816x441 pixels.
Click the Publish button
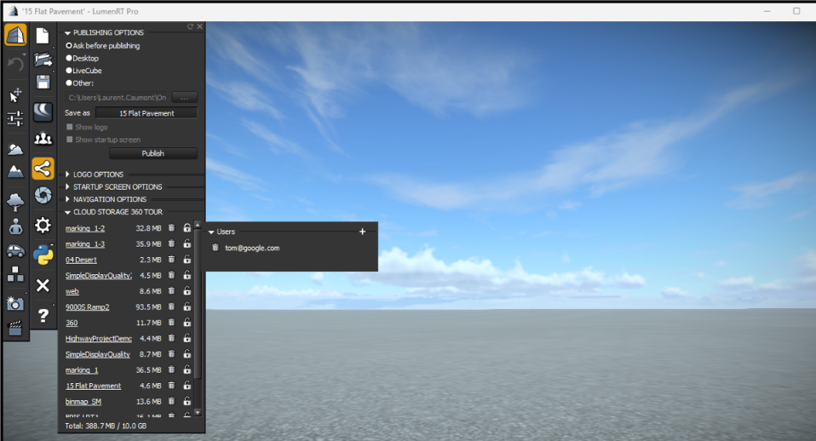153,153
